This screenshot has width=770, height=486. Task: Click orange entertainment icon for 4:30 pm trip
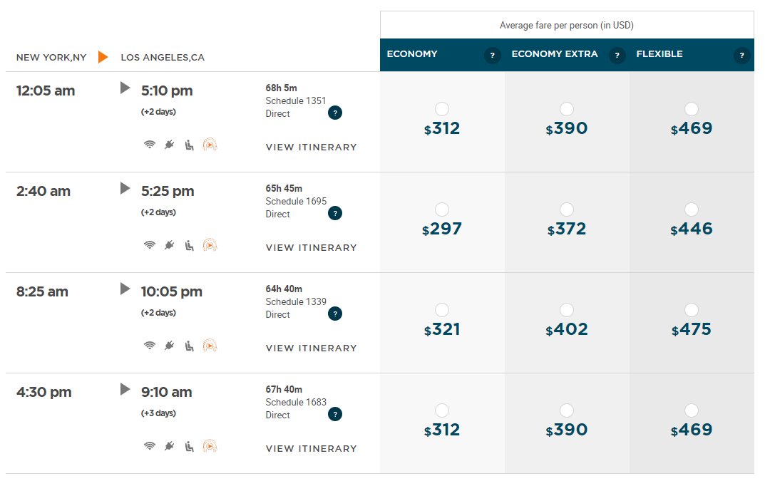point(210,446)
